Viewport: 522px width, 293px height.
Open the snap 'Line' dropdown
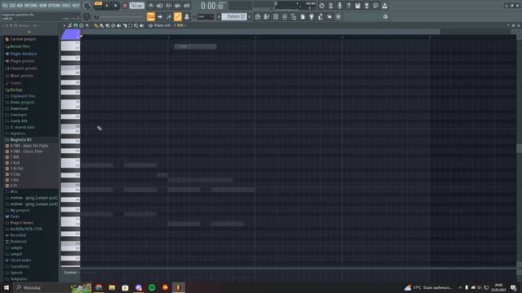click(x=206, y=16)
